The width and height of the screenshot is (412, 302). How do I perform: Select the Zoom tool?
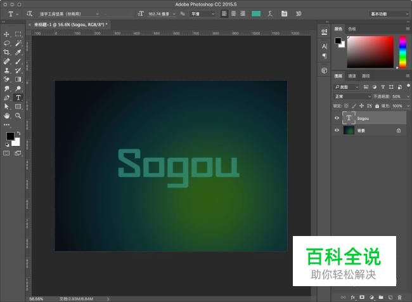(18, 115)
